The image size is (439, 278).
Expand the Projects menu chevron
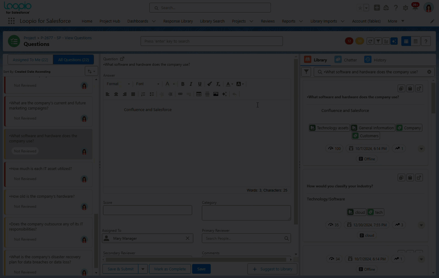coord(251,21)
